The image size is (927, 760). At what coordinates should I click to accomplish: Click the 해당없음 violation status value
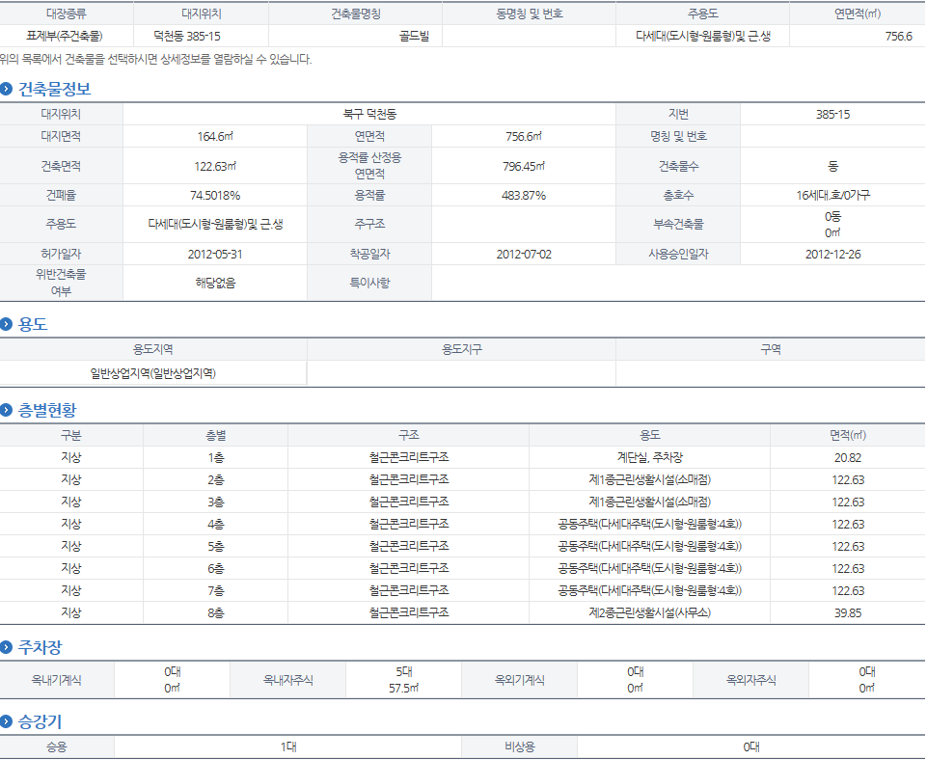tap(215, 284)
